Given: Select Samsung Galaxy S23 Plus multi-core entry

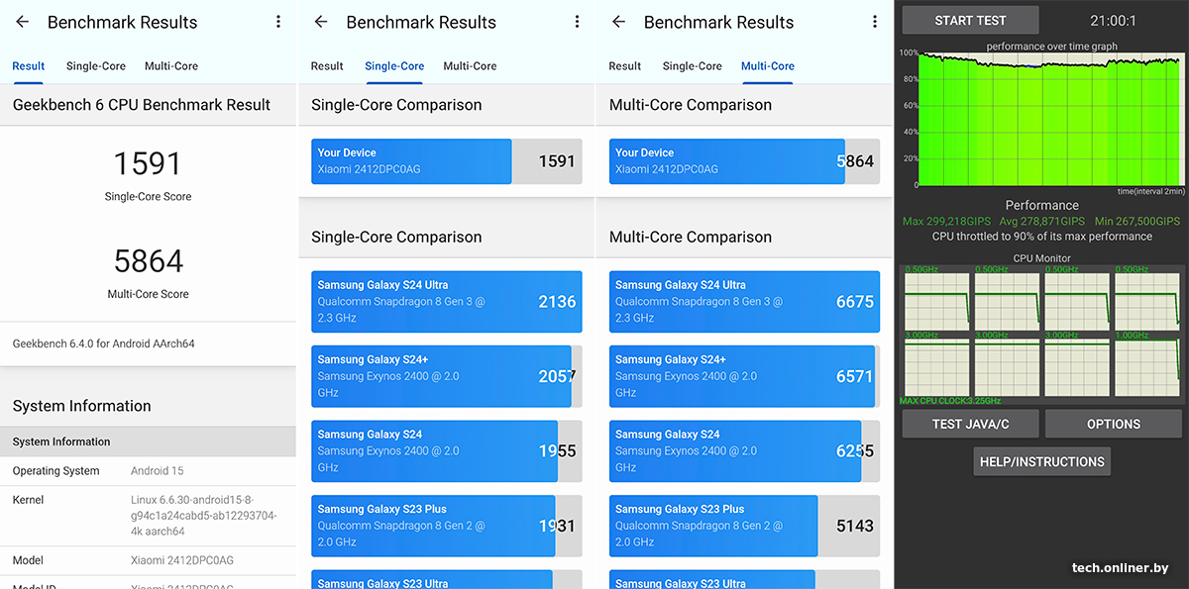Looking at the screenshot, I should 744,526.
